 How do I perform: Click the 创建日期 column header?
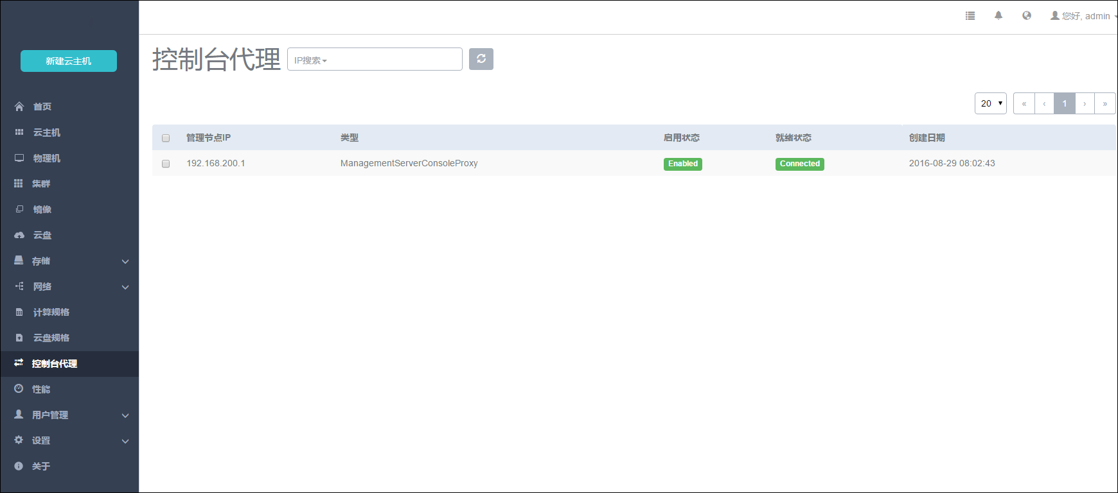click(x=927, y=138)
